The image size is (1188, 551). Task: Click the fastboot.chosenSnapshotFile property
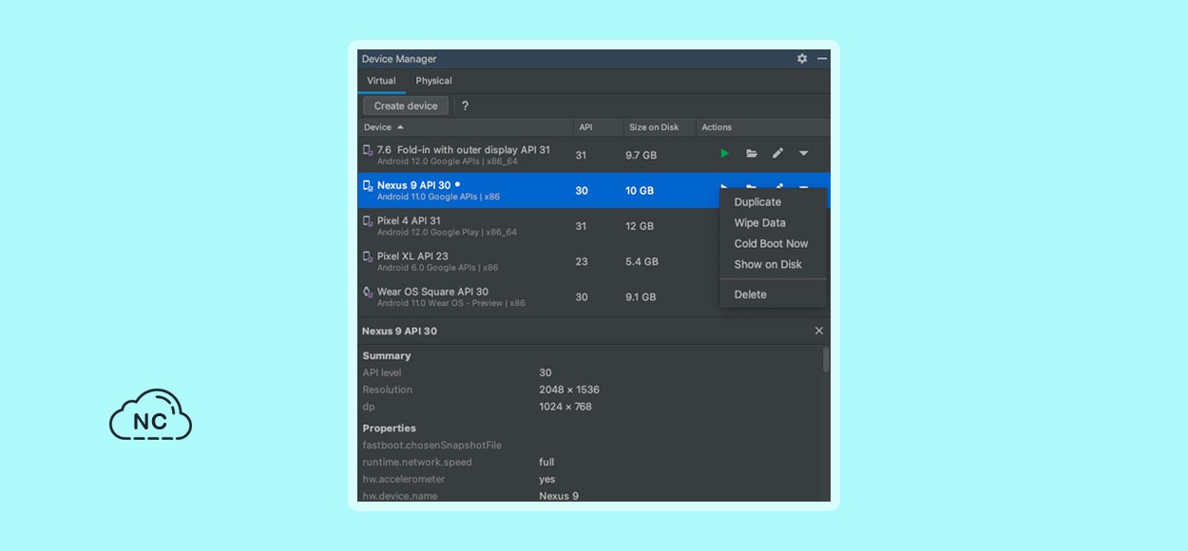click(431, 446)
